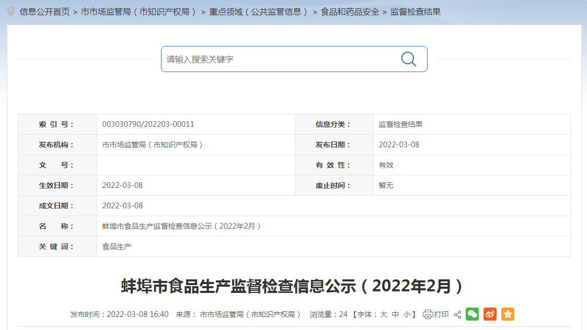Viewport: 587px width, 330px height.
Task: Share the page to Weibo
Action: 490,314
